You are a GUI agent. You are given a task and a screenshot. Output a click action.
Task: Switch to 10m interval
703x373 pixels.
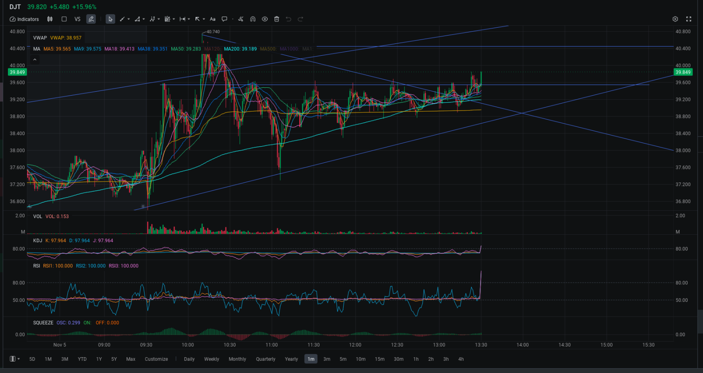coord(361,359)
